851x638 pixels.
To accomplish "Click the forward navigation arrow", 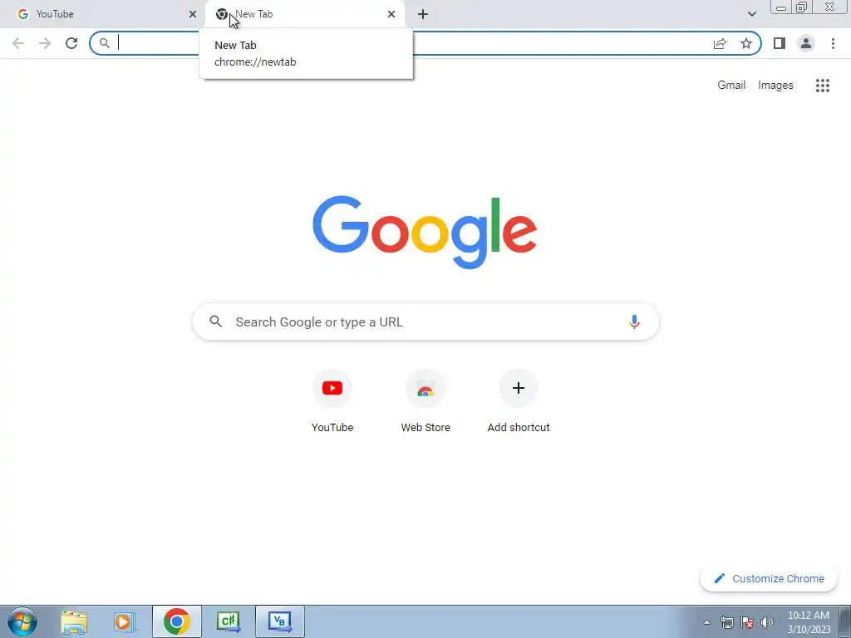I will 45,43.
